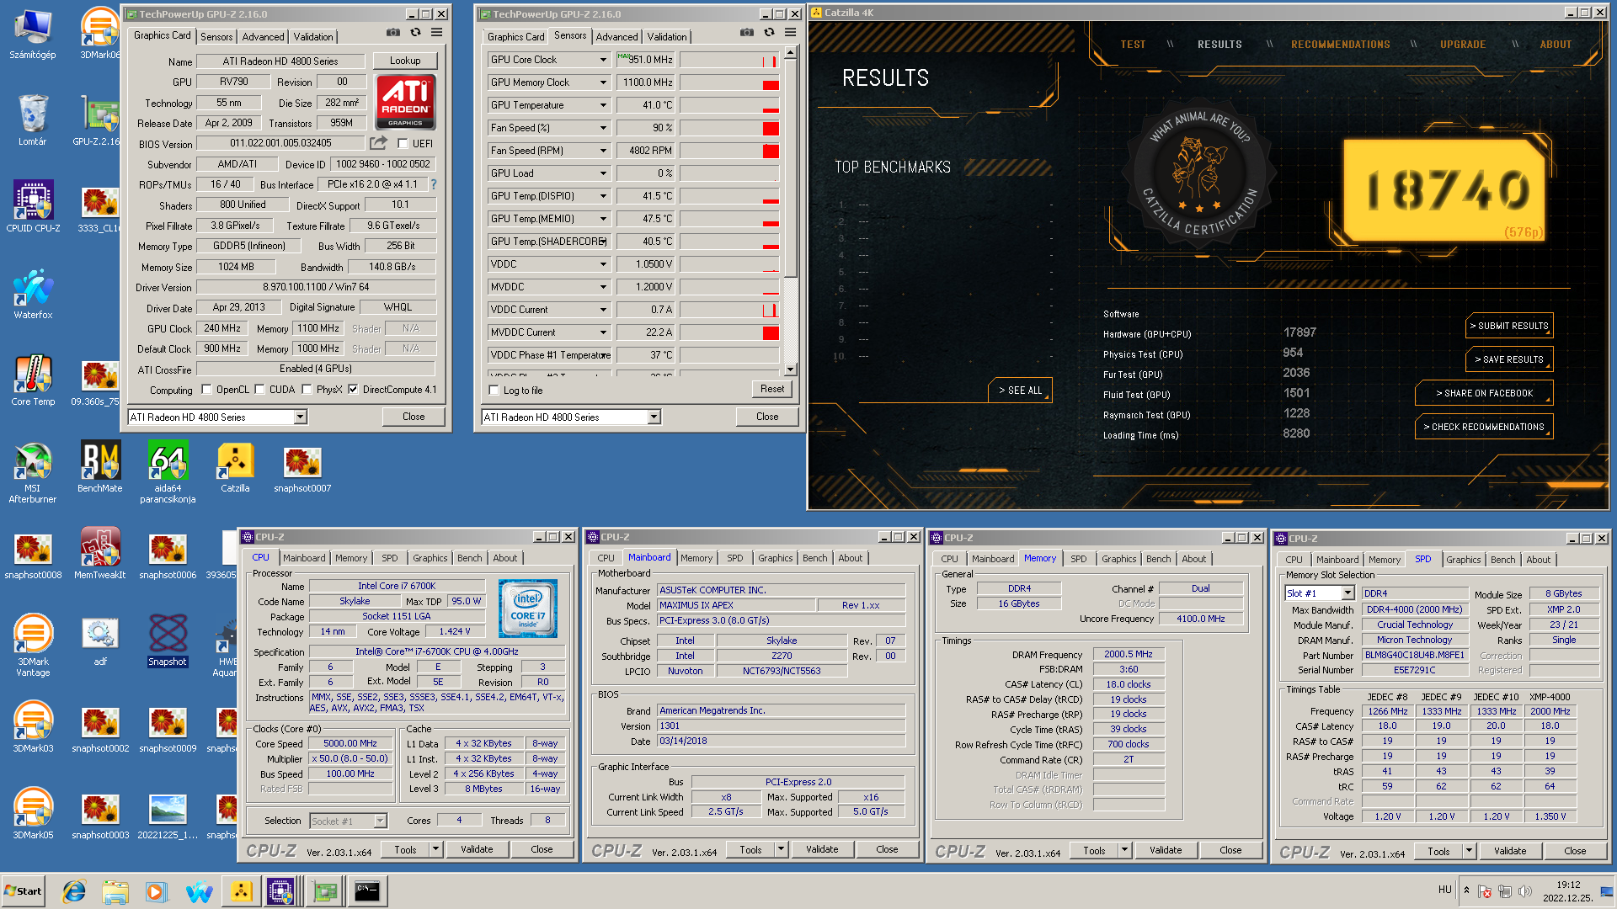Screen dimensions: 1617x909
Task: Switch to Bench tab in CPU-Z CPU window
Action: click(x=470, y=558)
